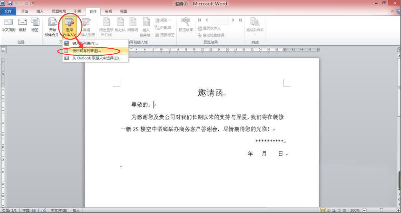Click the 中文信封 envelope wizard icon
Image resolution: width=401 pixels, height=213 pixels.
point(8,25)
